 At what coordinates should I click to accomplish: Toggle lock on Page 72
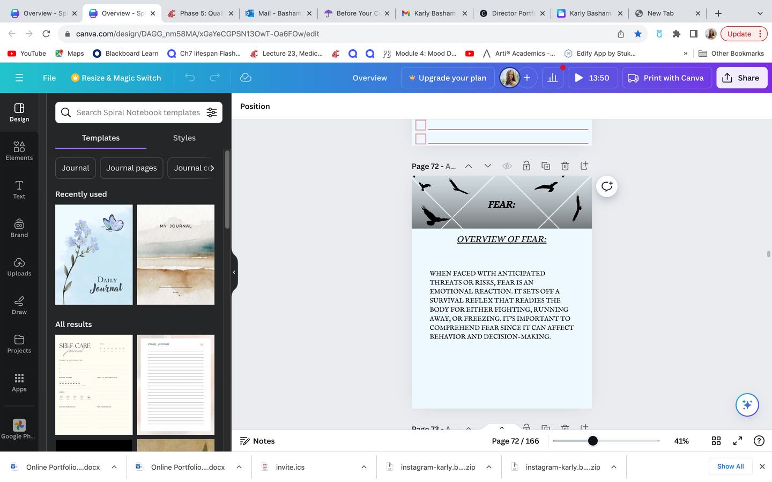(x=526, y=166)
